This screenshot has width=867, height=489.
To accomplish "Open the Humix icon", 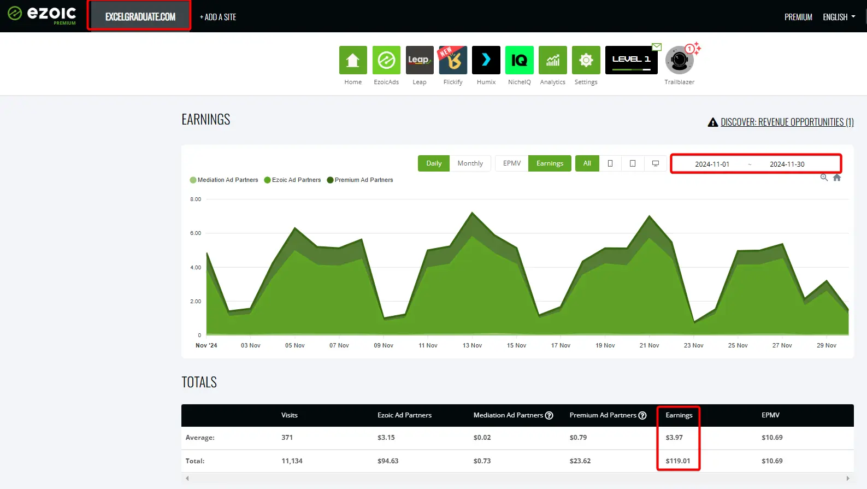I will [x=486, y=60].
